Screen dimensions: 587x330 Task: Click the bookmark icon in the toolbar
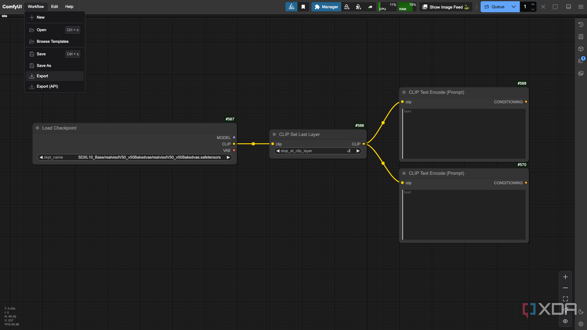tap(303, 7)
